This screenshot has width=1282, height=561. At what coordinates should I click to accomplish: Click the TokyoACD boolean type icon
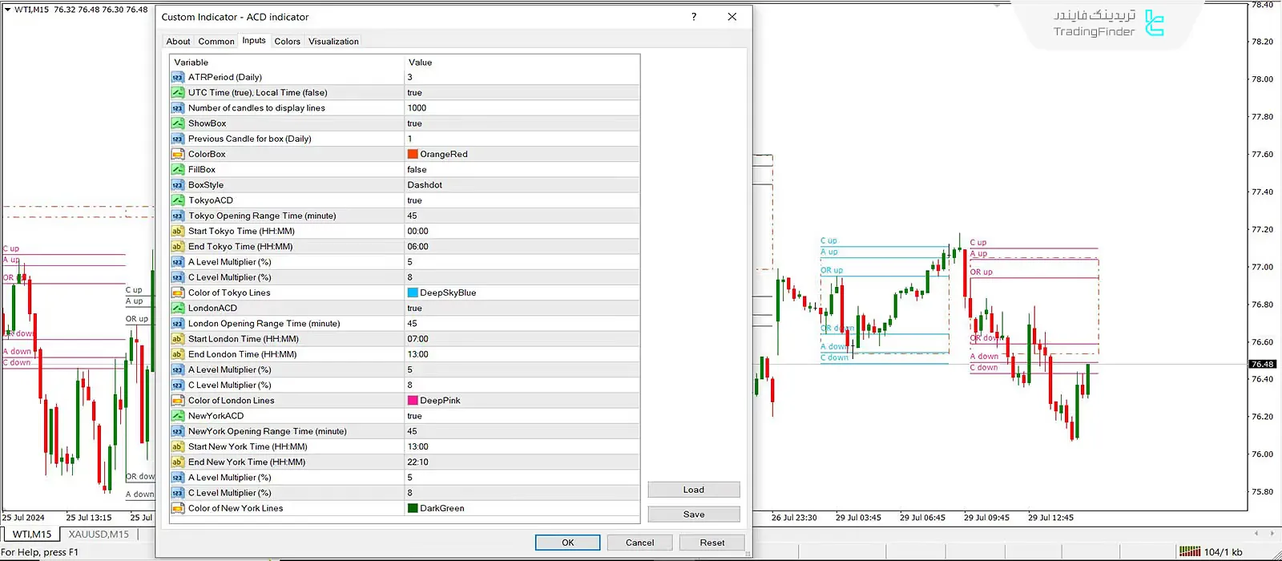[178, 200]
